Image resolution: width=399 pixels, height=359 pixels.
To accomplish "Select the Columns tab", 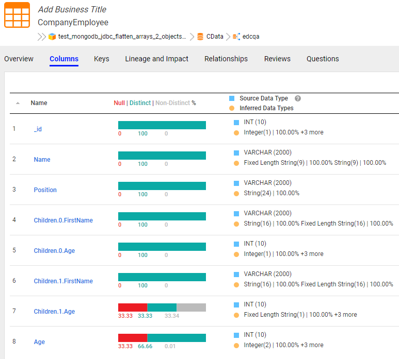I will coord(64,59).
